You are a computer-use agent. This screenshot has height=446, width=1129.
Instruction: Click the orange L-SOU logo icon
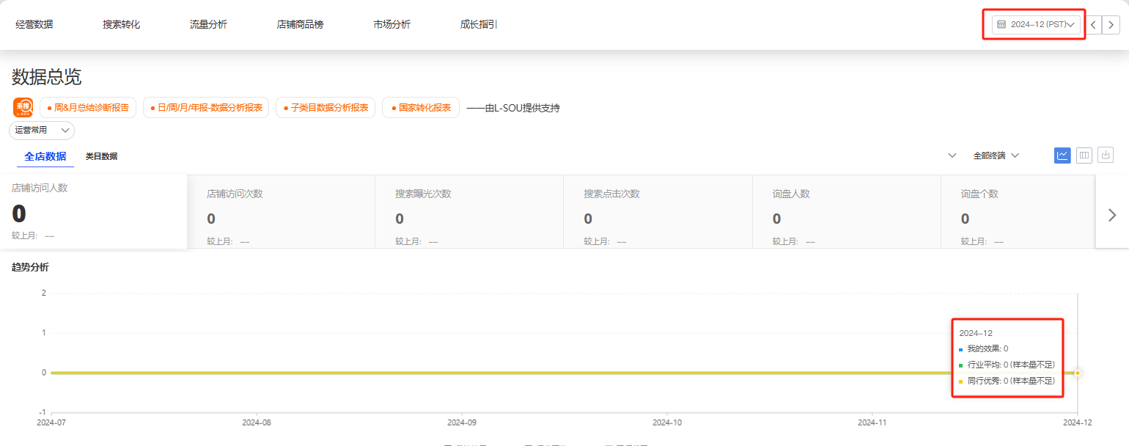(23, 107)
